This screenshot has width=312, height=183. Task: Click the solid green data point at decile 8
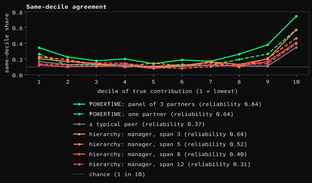click(x=239, y=54)
